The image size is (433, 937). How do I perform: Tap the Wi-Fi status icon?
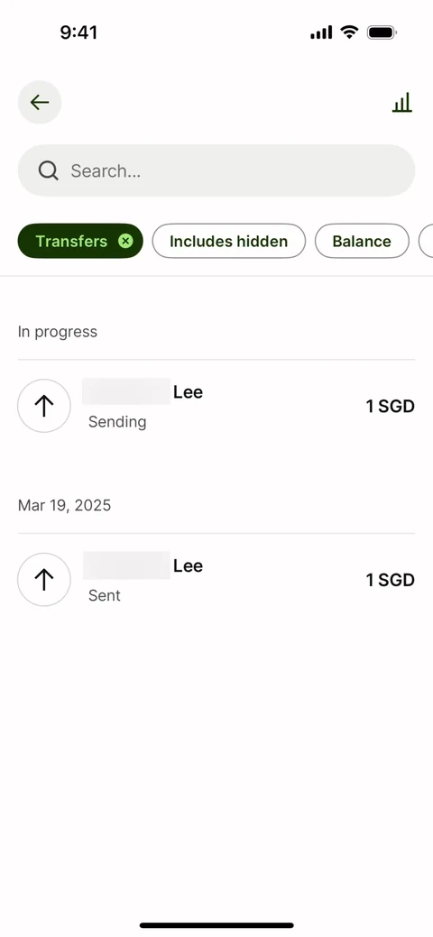pyautogui.click(x=349, y=32)
